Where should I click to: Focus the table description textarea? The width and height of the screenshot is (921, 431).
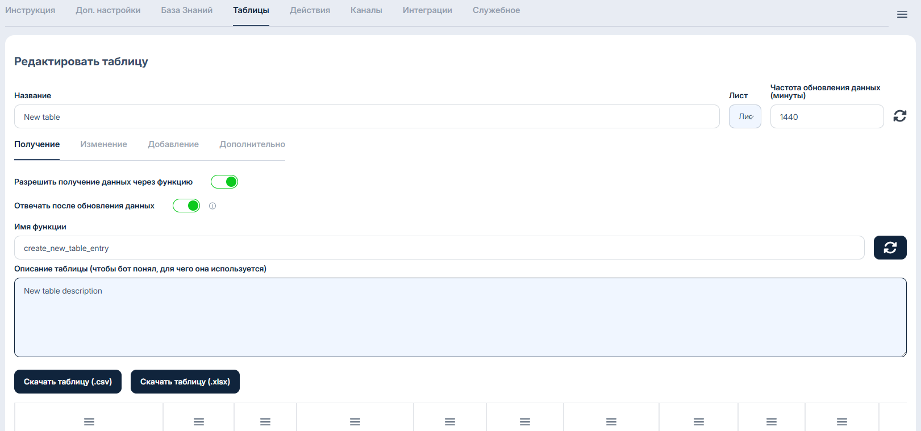[x=460, y=317]
